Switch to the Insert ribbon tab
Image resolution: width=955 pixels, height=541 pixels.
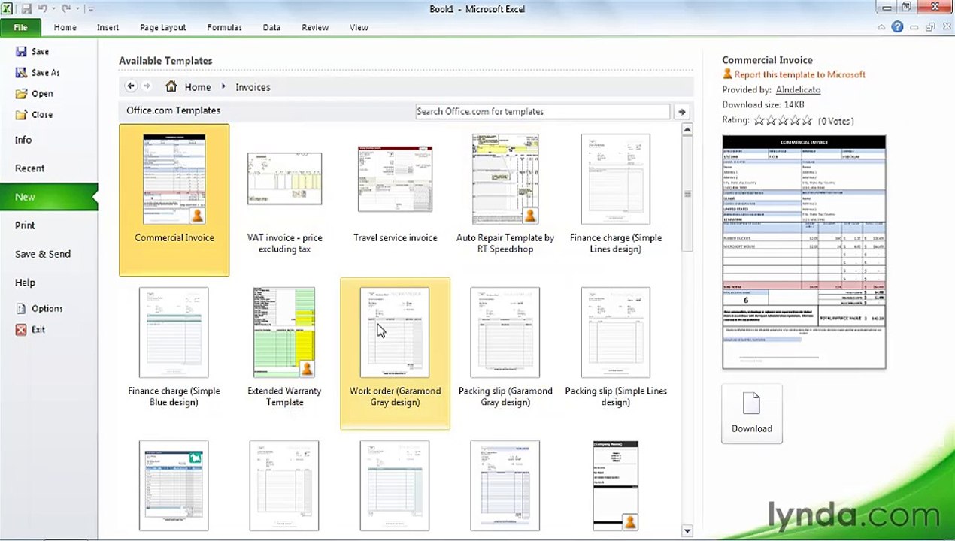click(x=108, y=27)
